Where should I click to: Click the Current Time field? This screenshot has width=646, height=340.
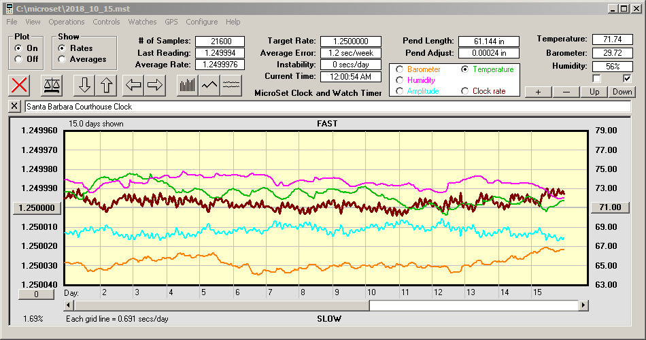351,76
